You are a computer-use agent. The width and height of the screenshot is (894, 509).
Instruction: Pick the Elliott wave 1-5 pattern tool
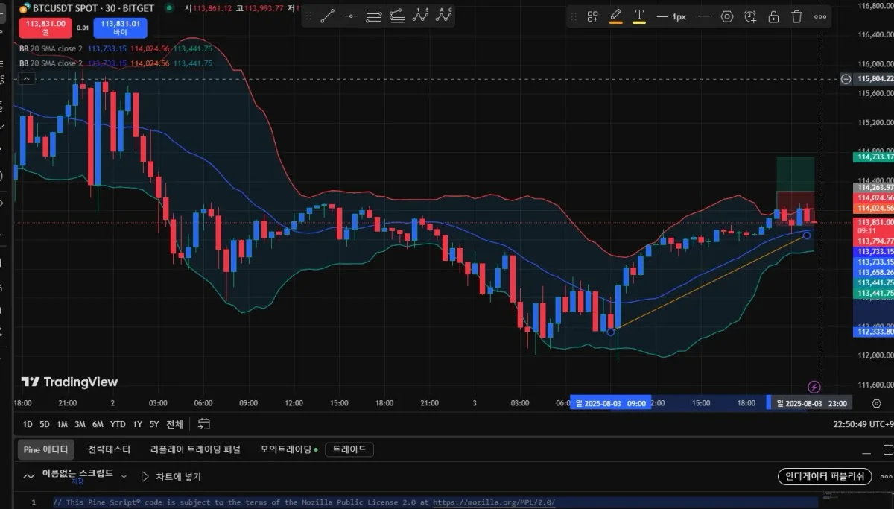click(x=422, y=16)
